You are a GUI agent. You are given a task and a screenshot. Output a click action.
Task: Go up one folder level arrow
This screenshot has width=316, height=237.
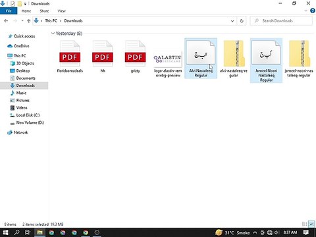coord(28,21)
